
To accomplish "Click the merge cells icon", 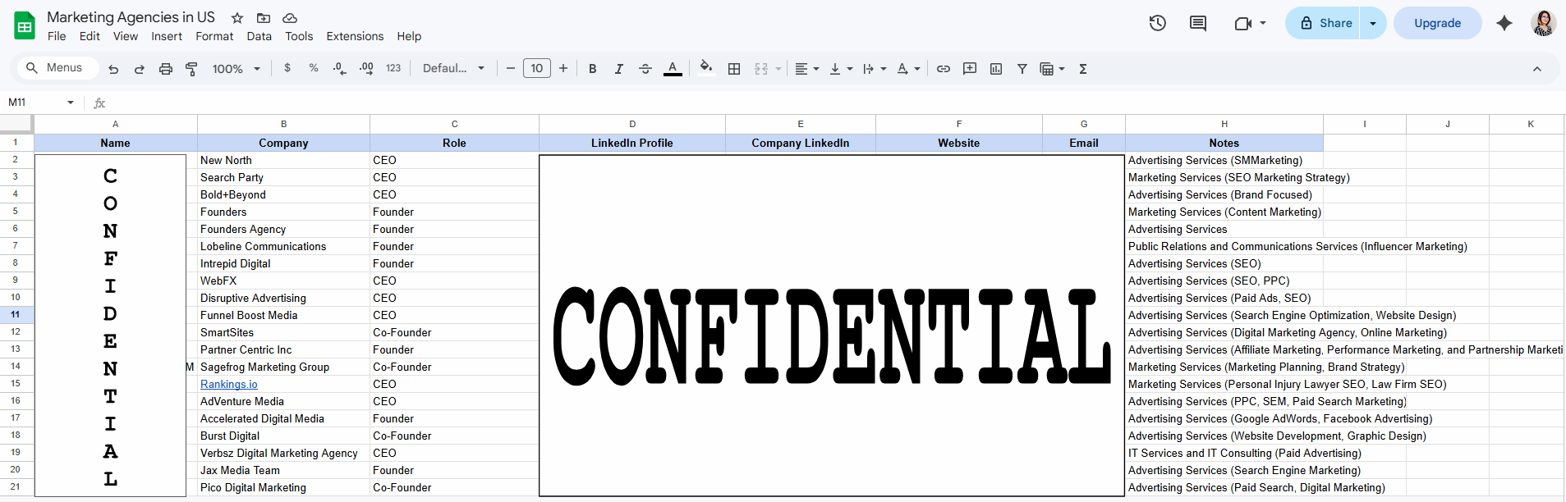I will click(761, 69).
